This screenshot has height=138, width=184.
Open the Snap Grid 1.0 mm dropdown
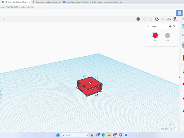(x=173, y=129)
